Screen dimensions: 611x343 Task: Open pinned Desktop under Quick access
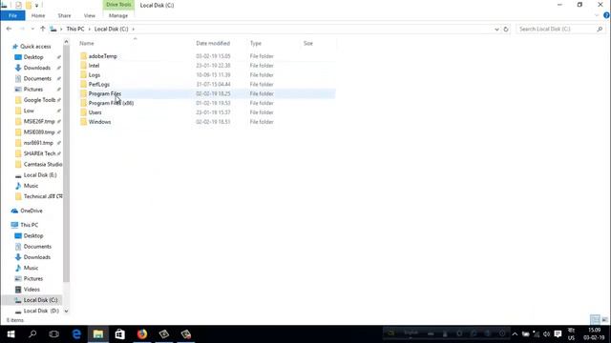[33, 57]
